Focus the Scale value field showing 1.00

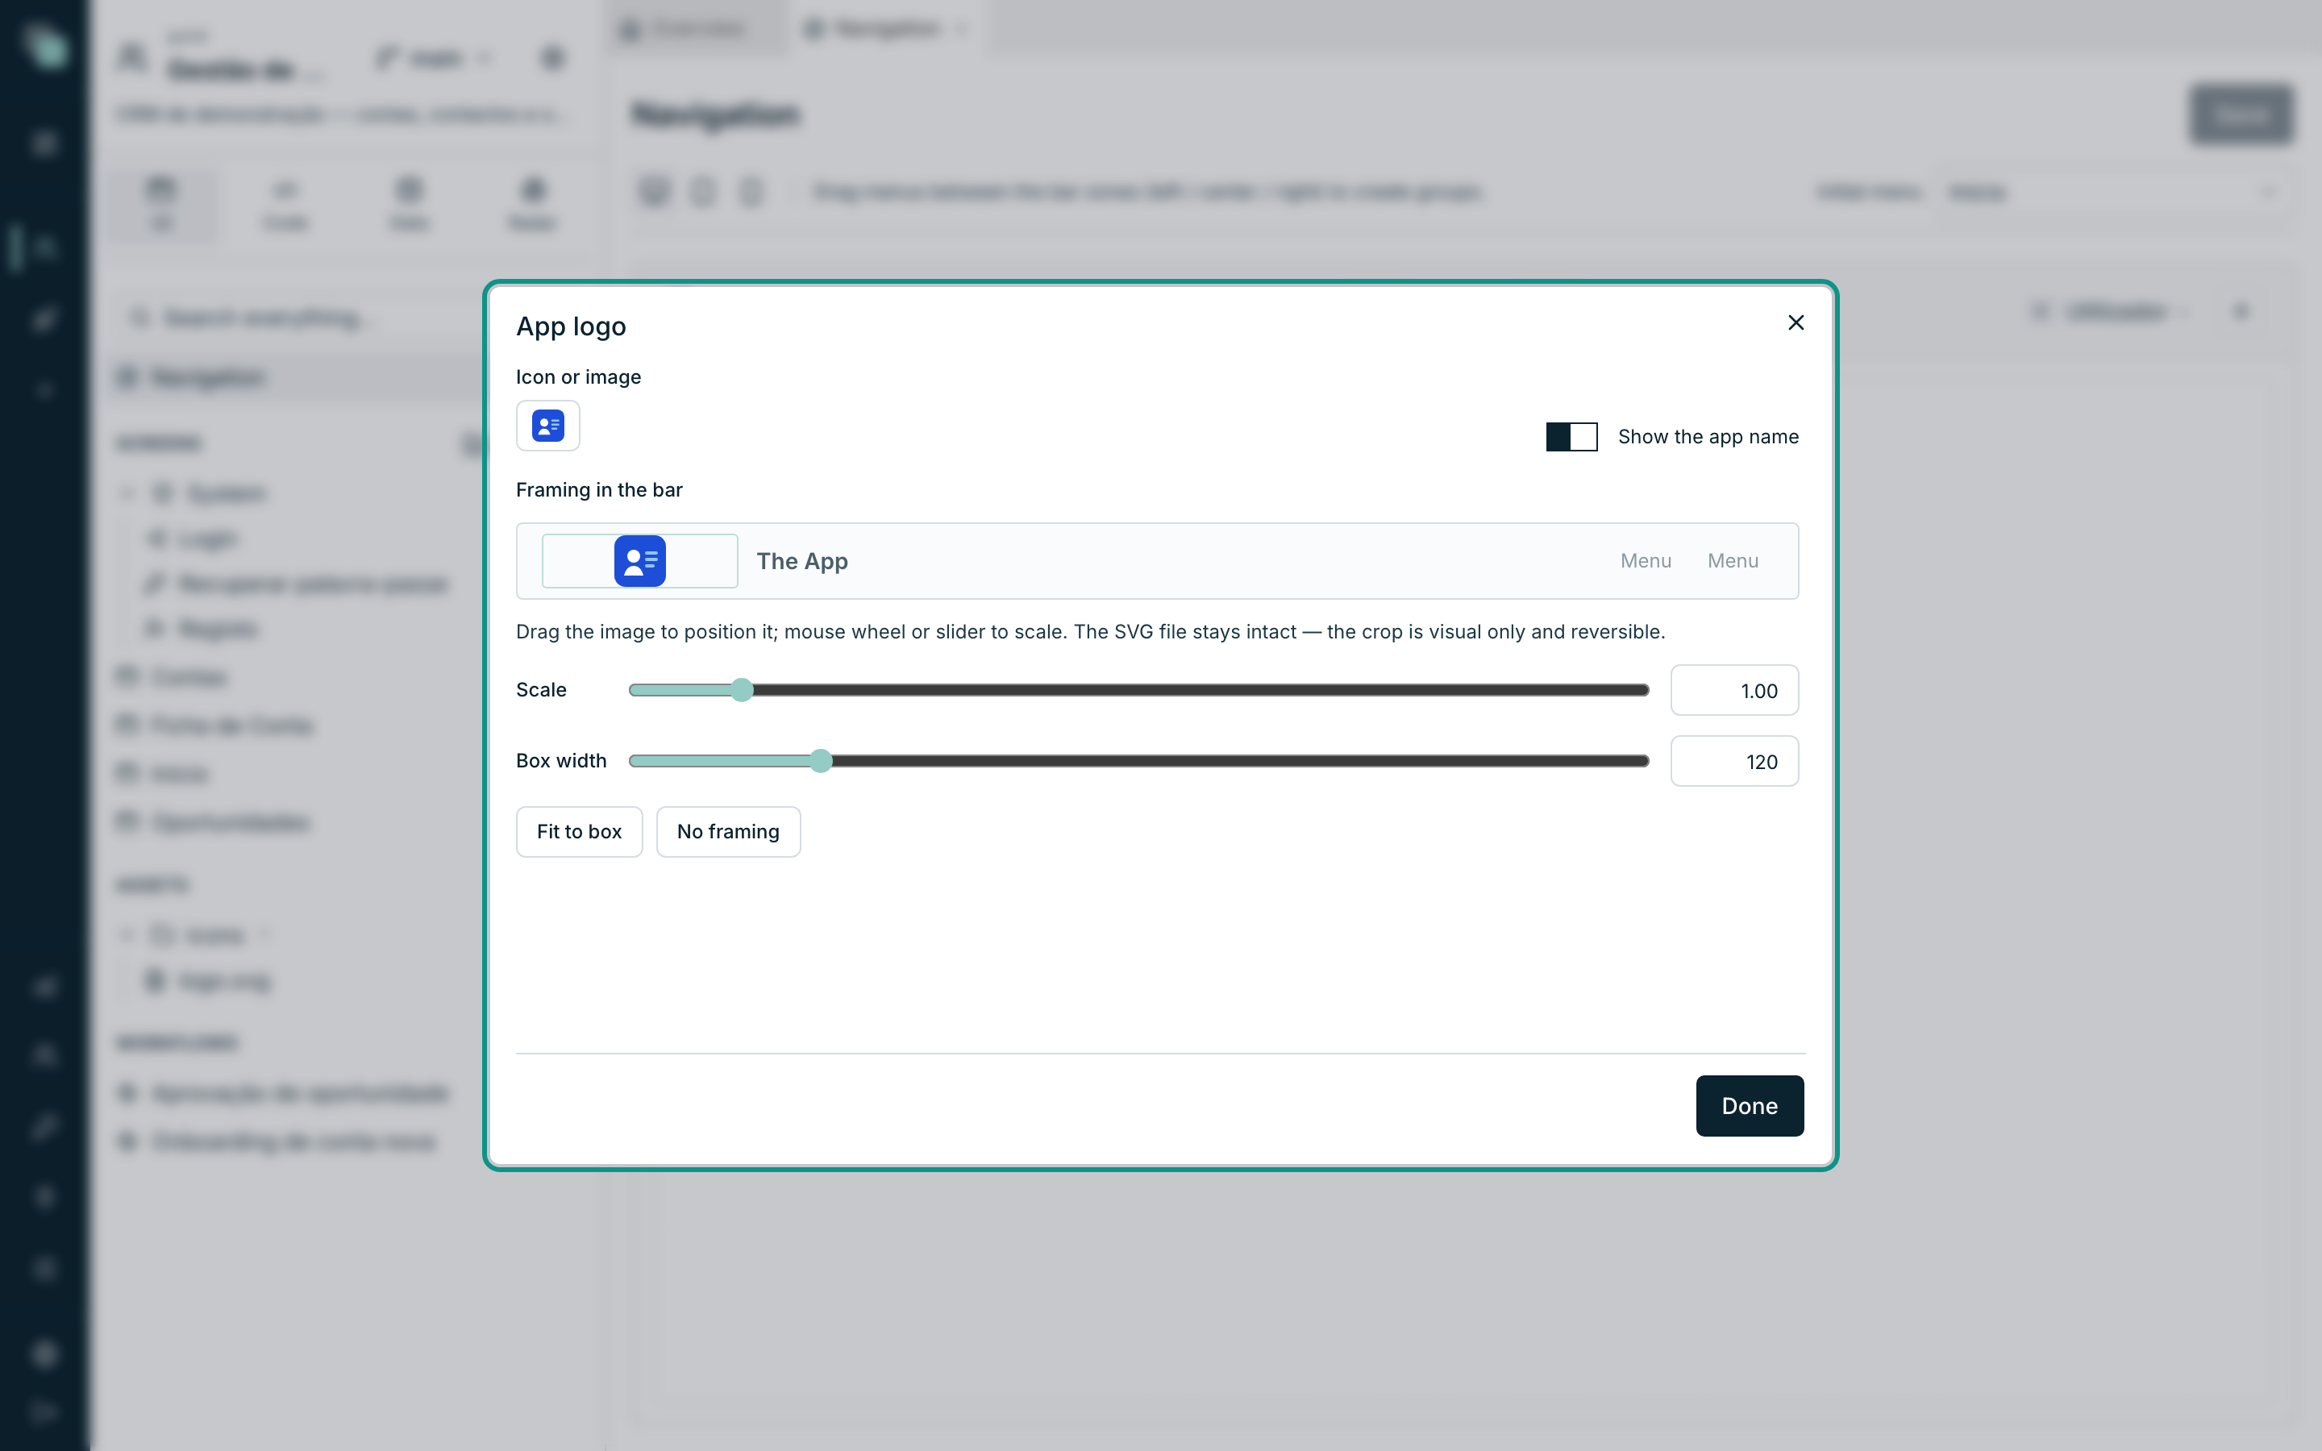1733,690
